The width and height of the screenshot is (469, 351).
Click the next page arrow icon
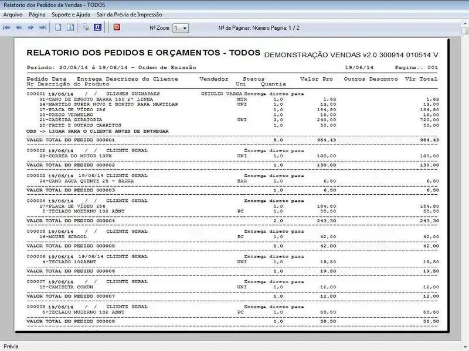[30, 27]
